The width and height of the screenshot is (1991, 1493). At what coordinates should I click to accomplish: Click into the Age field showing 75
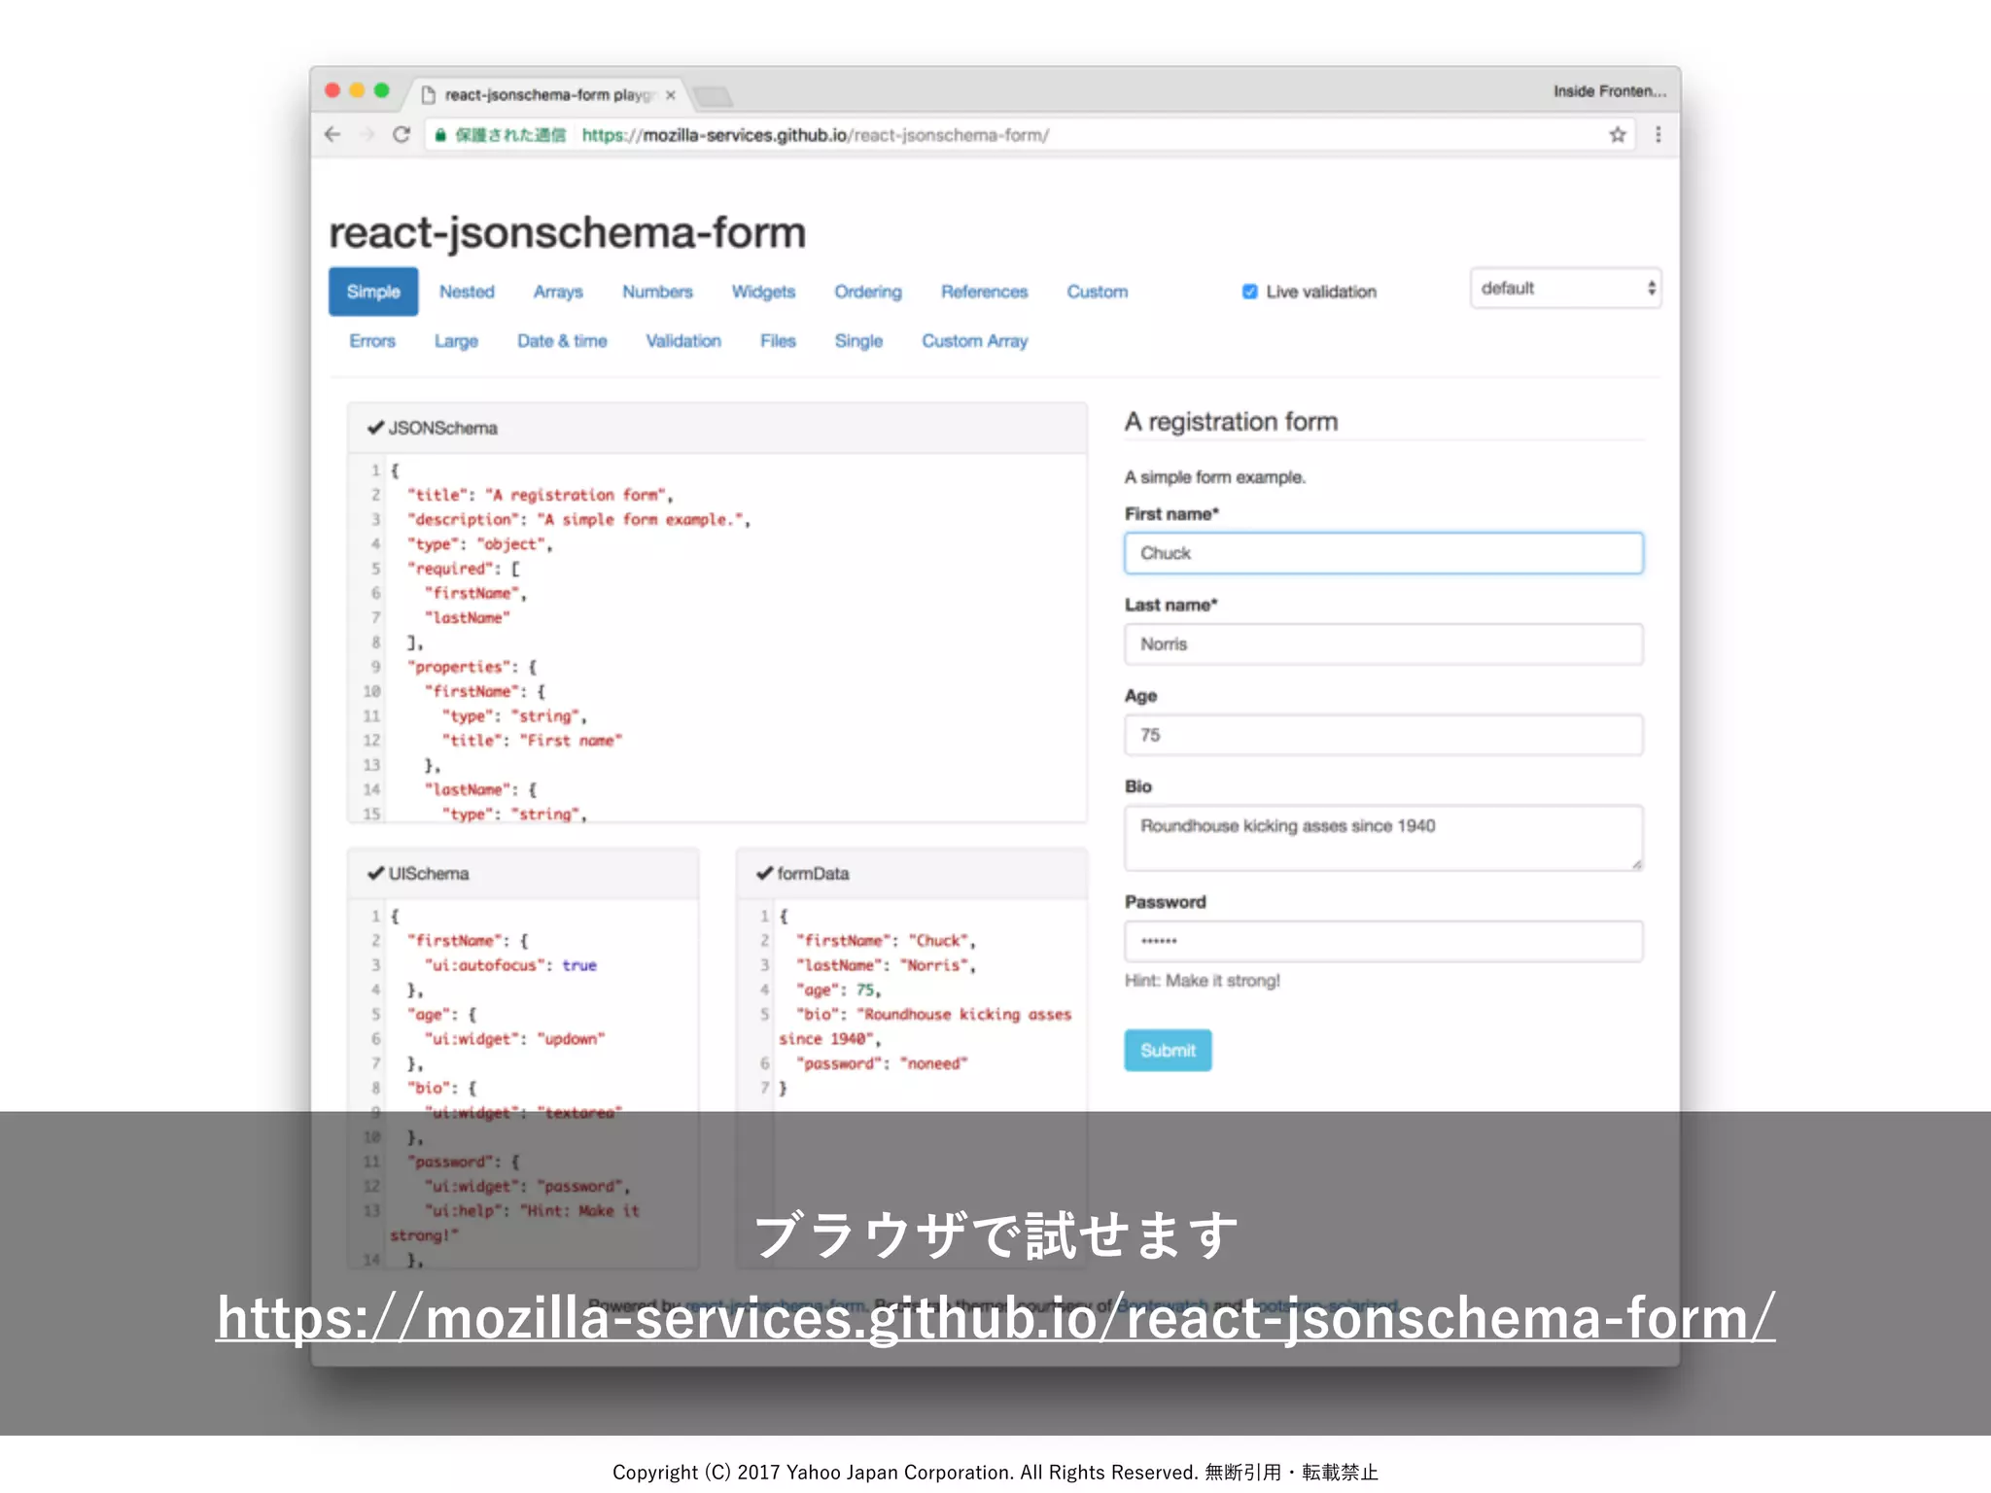coord(1382,735)
